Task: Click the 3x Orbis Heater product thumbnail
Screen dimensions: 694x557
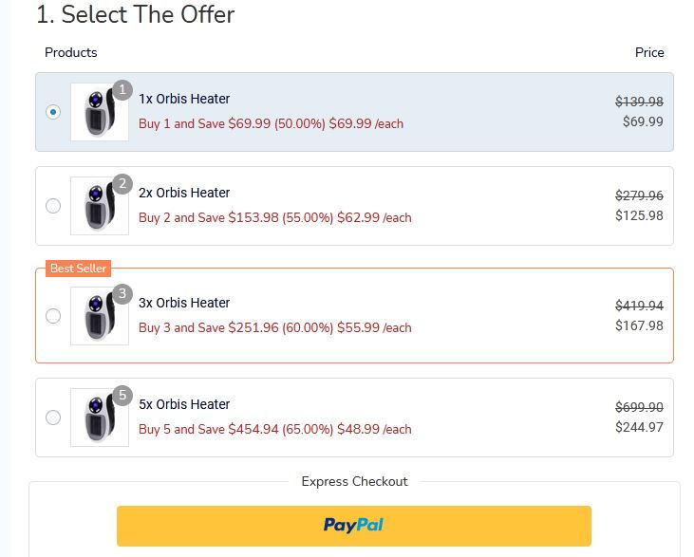Action: point(99,317)
